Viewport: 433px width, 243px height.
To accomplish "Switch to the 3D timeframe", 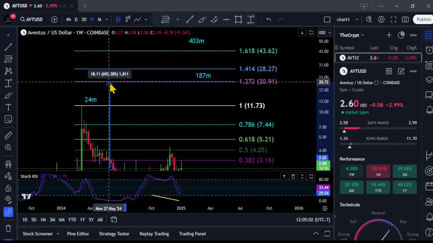I will (84, 19).
